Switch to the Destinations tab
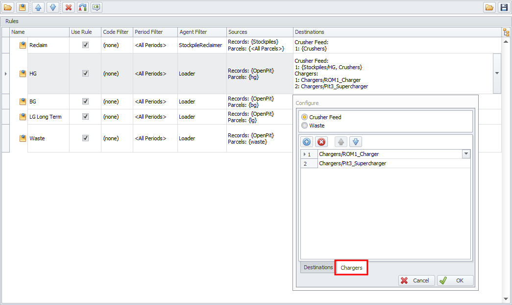Screen dimensions: 512x305 [318, 267]
